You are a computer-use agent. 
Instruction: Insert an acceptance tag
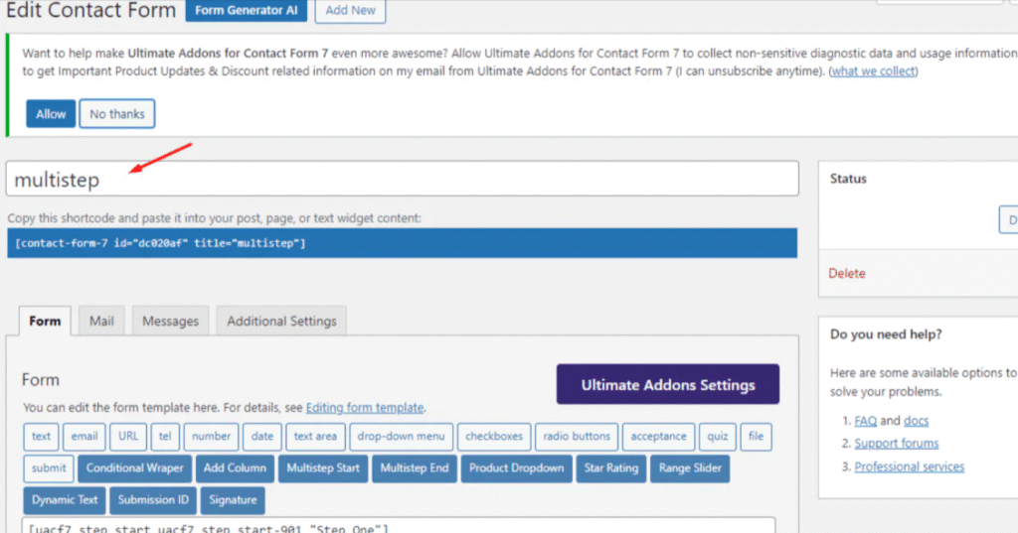[658, 437]
